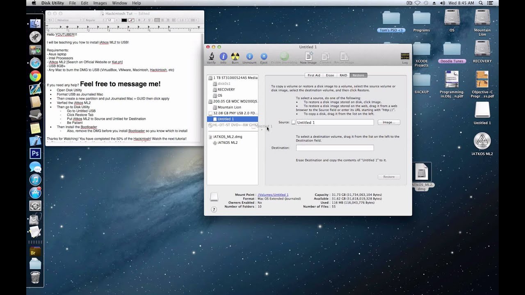Screen dimensions: 525x295
Task: Open the Images menu
Action: [100, 3]
